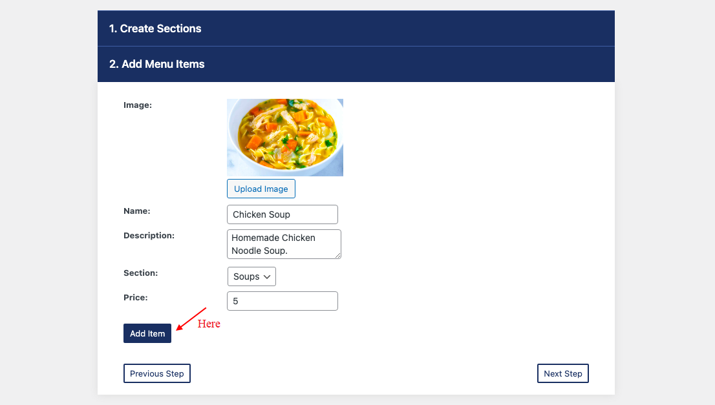715x405 pixels.
Task: Click the chevron on the Soups selector
Action: click(268, 276)
